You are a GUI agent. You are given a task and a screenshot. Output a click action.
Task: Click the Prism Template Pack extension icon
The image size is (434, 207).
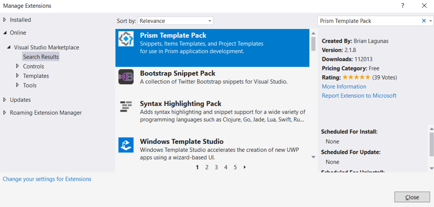coord(126,39)
